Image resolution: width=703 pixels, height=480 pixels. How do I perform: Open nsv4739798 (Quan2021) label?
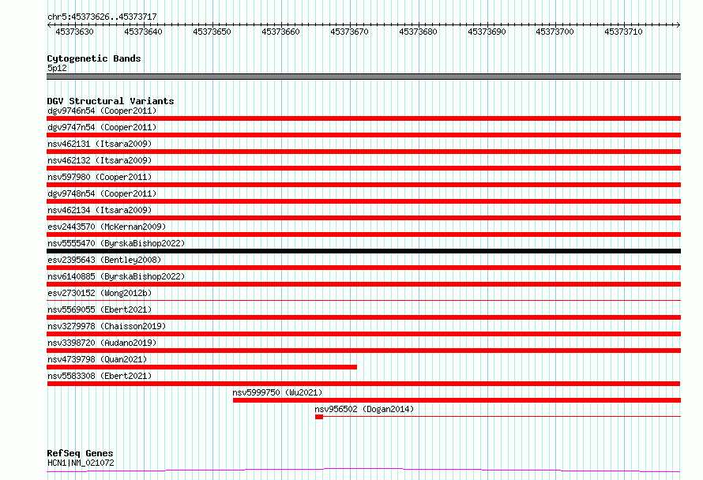click(x=97, y=359)
